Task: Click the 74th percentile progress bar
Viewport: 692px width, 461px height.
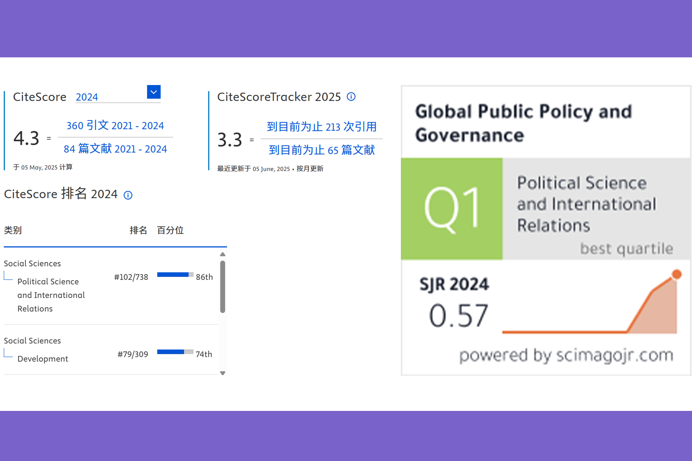Action: click(x=175, y=352)
